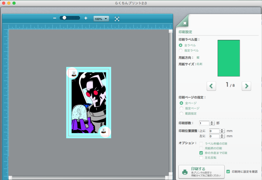Select the 全ページ radio button
This screenshot has width=262, height=180.
coord(181,103)
